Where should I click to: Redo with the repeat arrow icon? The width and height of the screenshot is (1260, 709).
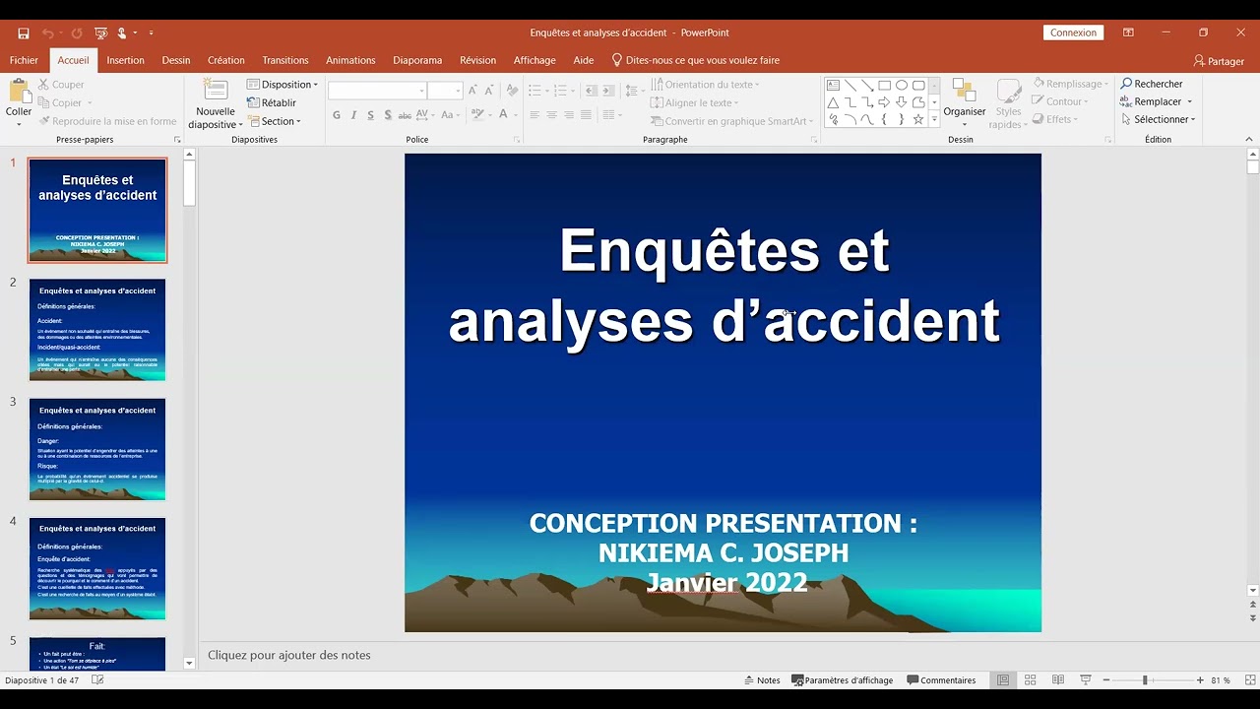77,32
